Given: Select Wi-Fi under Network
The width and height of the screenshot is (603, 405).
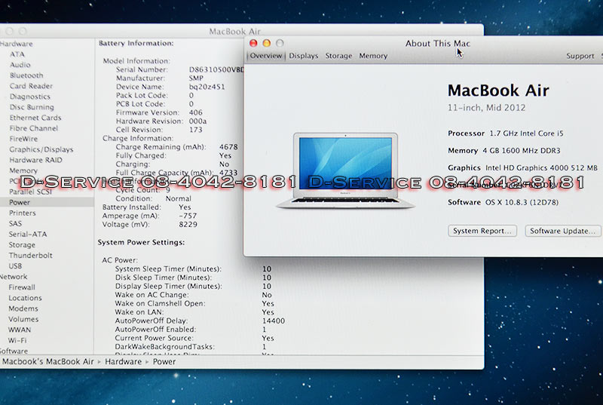Looking at the screenshot, I should point(17,340).
